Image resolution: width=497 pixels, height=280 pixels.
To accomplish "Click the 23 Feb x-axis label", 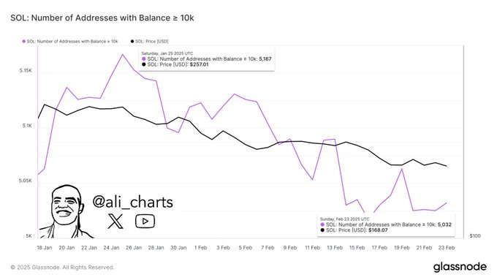I will [447, 248].
